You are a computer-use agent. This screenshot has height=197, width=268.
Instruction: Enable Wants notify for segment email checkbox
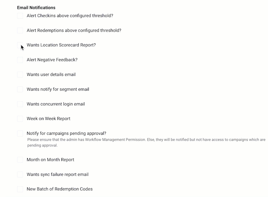(20, 89)
